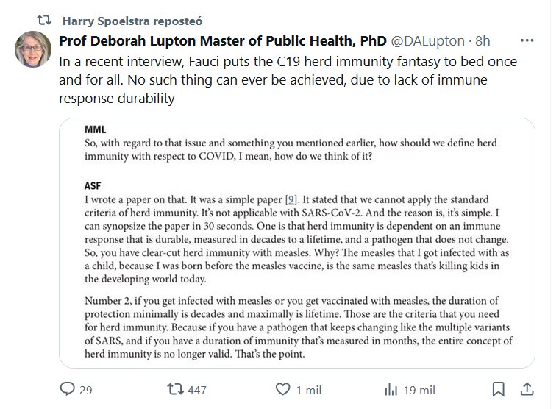Open Deborah Lupton's profile avatar
Image resolution: width=559 pixels, height=409 pixels.
point(33,50)
